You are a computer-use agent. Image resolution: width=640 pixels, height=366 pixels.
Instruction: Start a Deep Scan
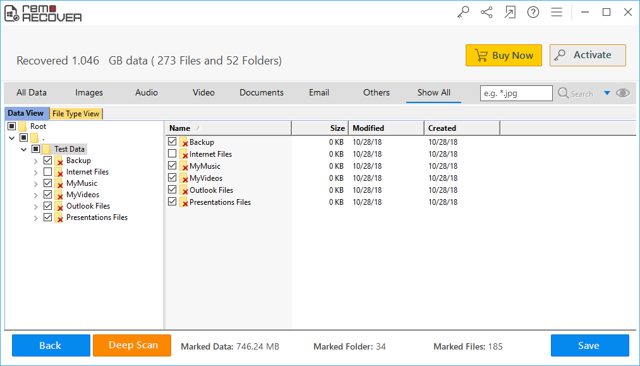(x=131, y=345)
